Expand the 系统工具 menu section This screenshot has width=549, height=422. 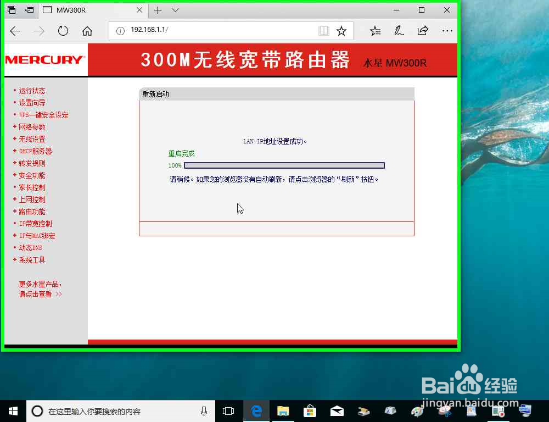pos(31,260)
